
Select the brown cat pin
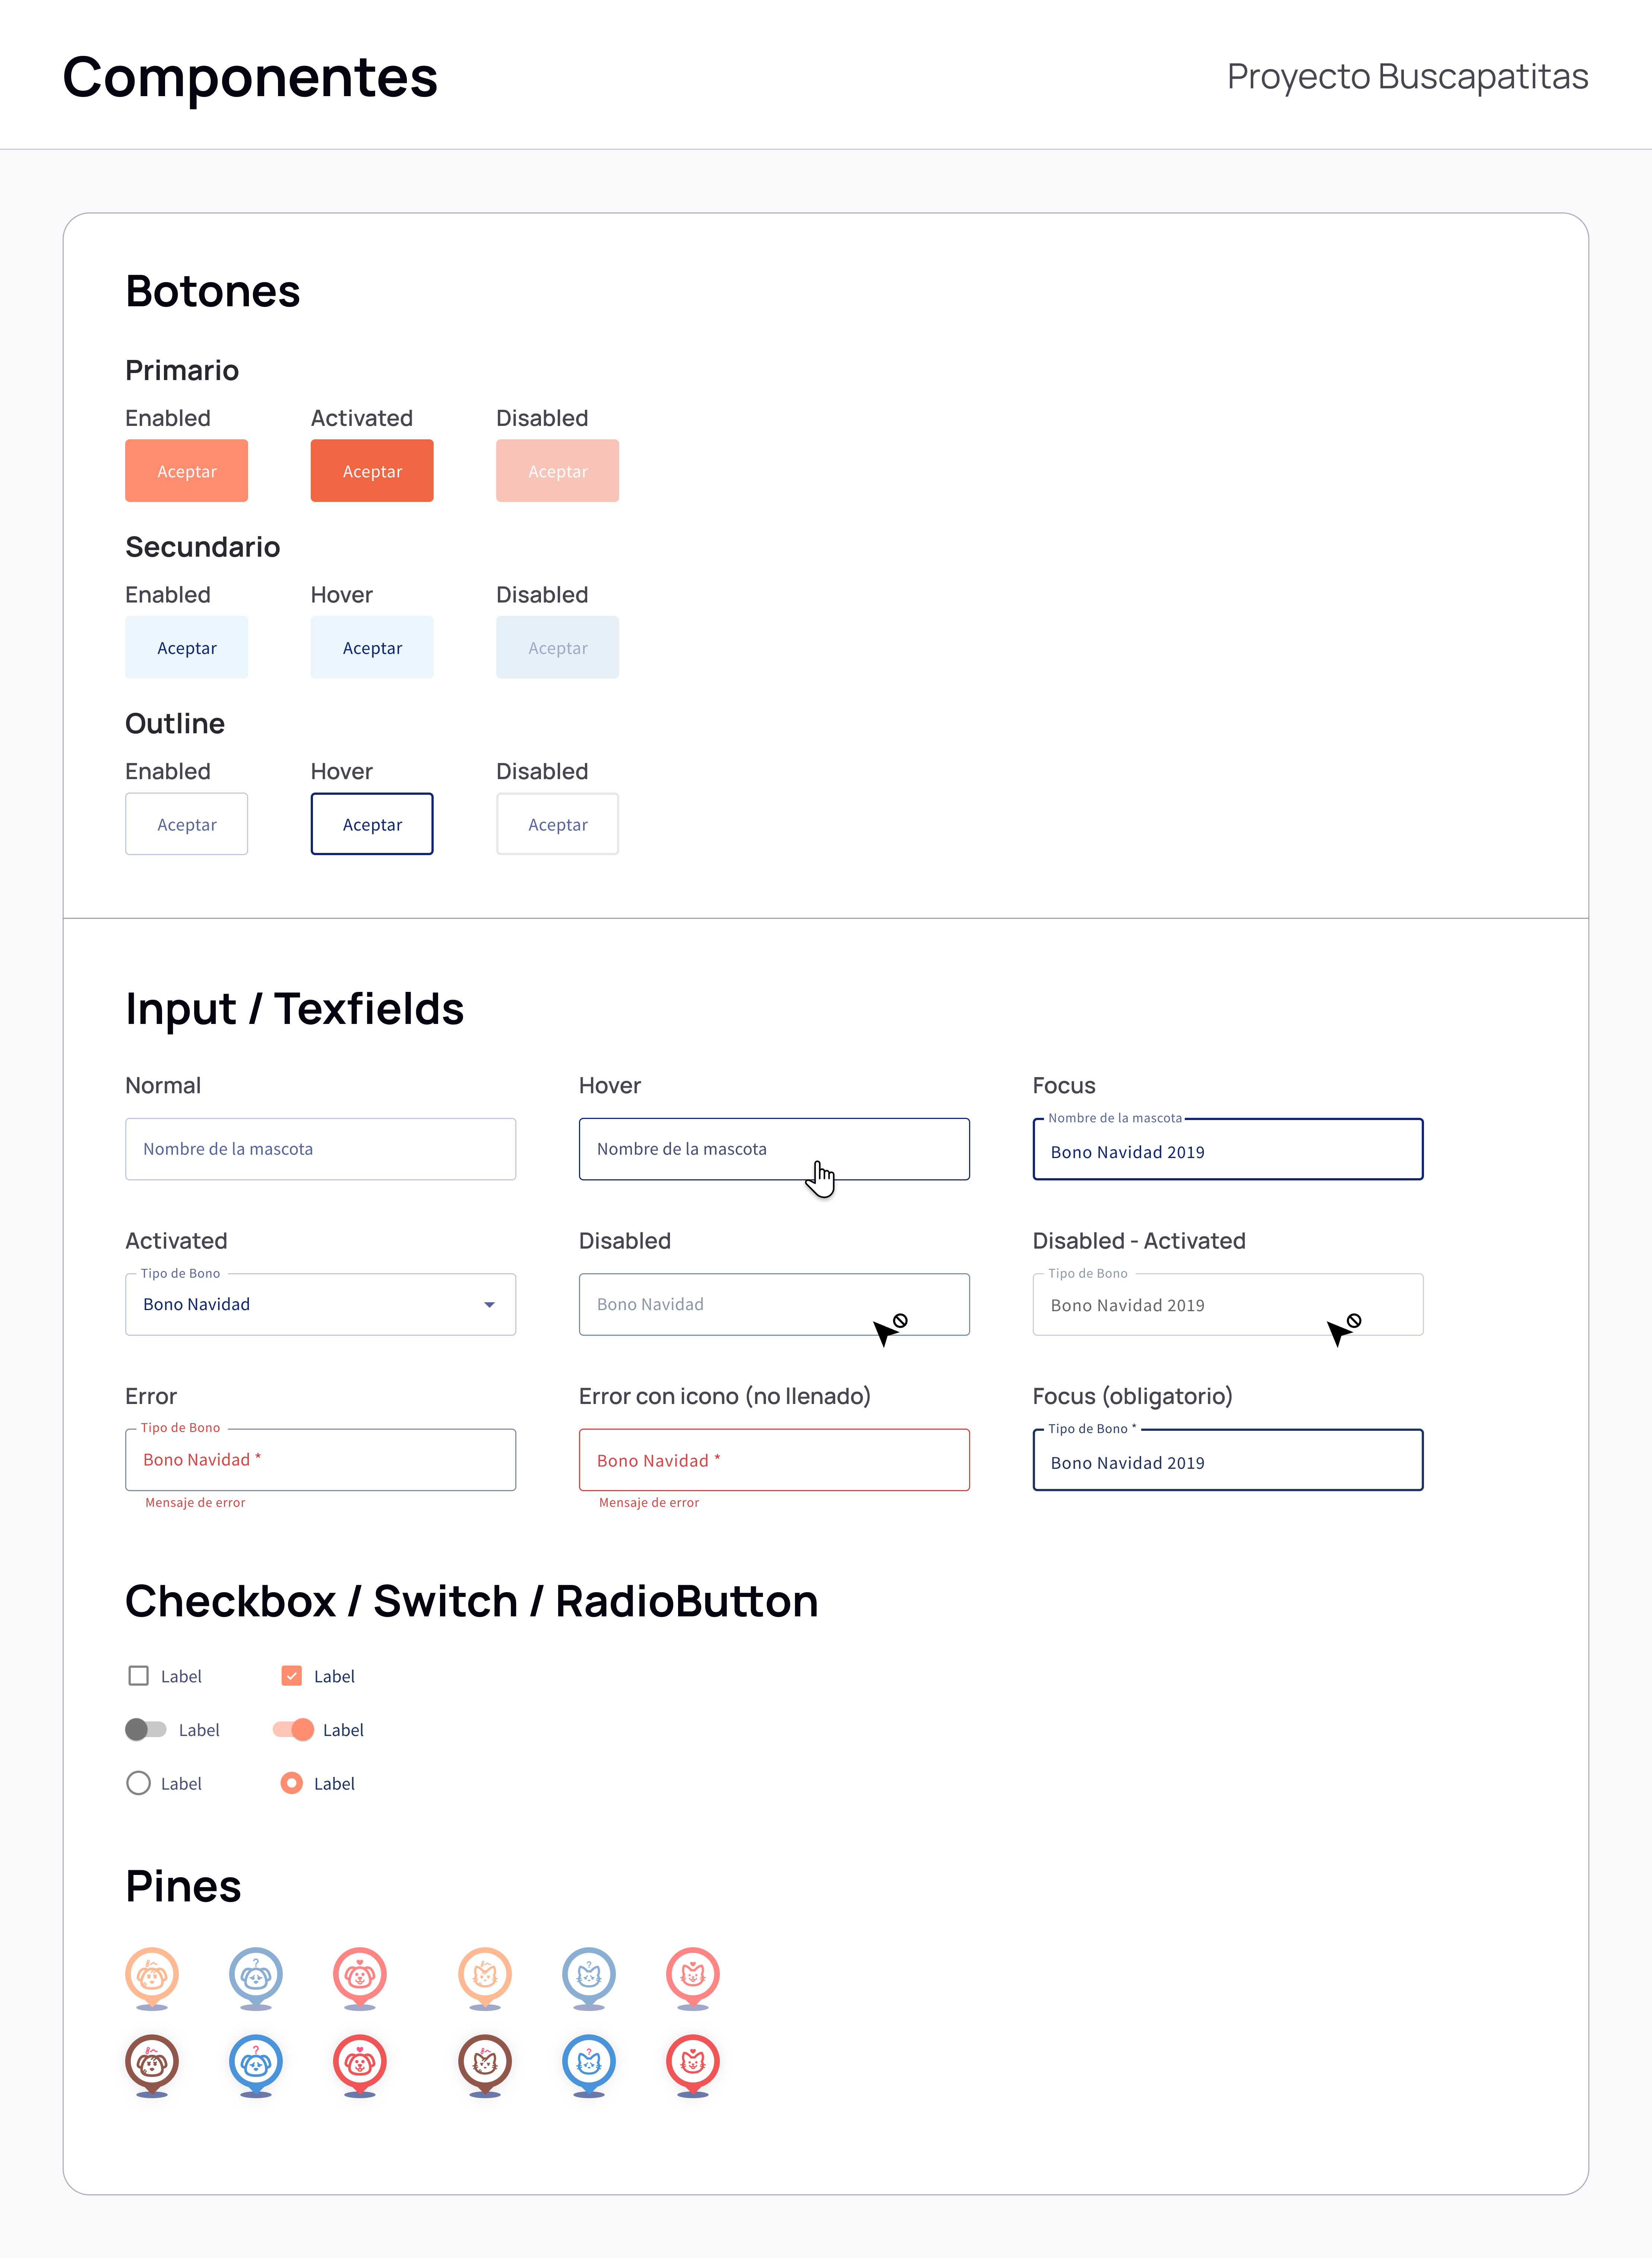(x=485, y=2064)
